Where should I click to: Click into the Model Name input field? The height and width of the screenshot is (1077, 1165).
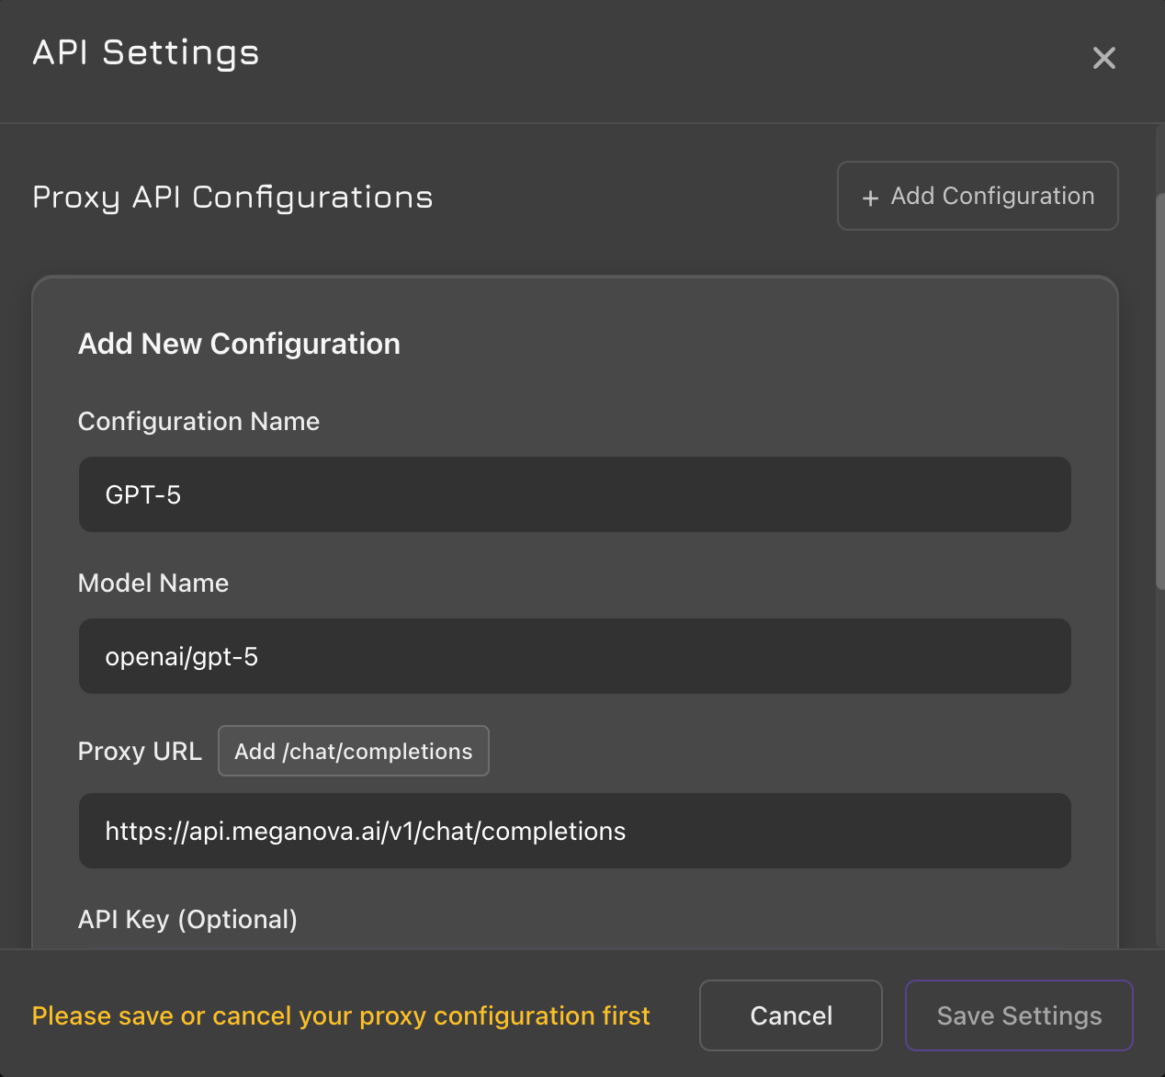(574, 656)
